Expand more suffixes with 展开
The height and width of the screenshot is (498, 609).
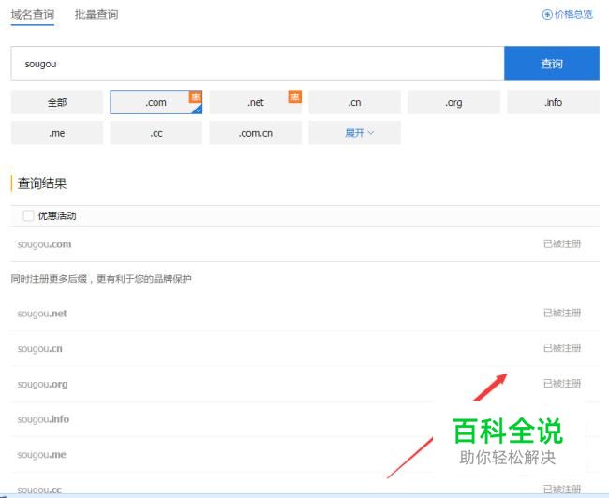coord(354,133)
